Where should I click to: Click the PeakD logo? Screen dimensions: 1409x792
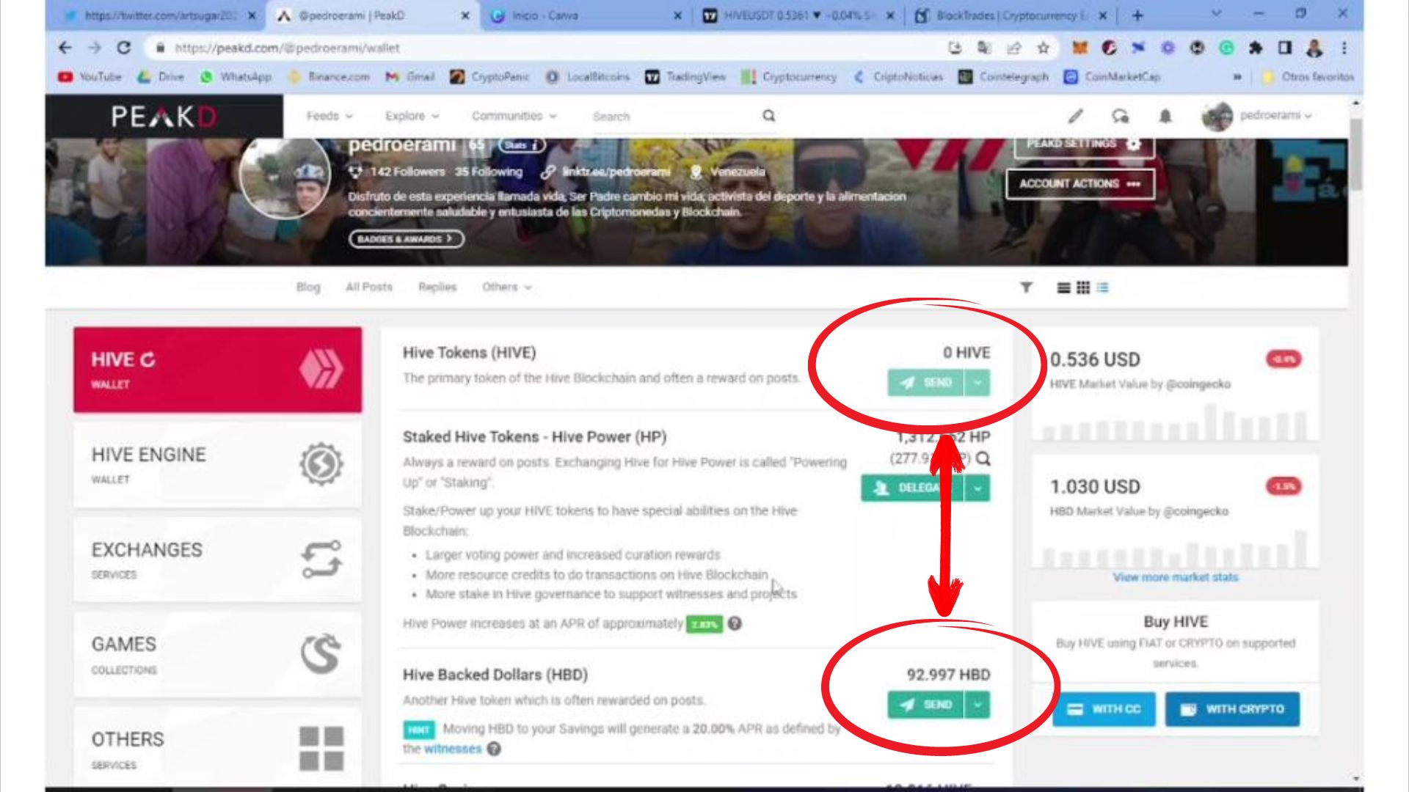click(164, 117)
